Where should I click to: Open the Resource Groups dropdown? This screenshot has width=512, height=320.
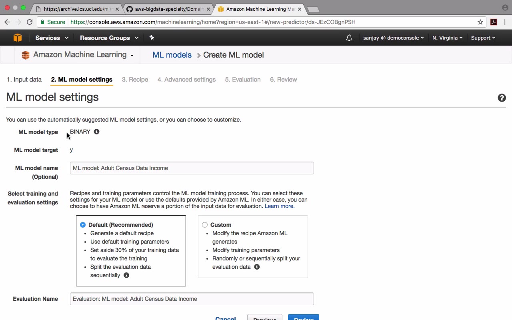pyautogui.click(x=109, y=38)
